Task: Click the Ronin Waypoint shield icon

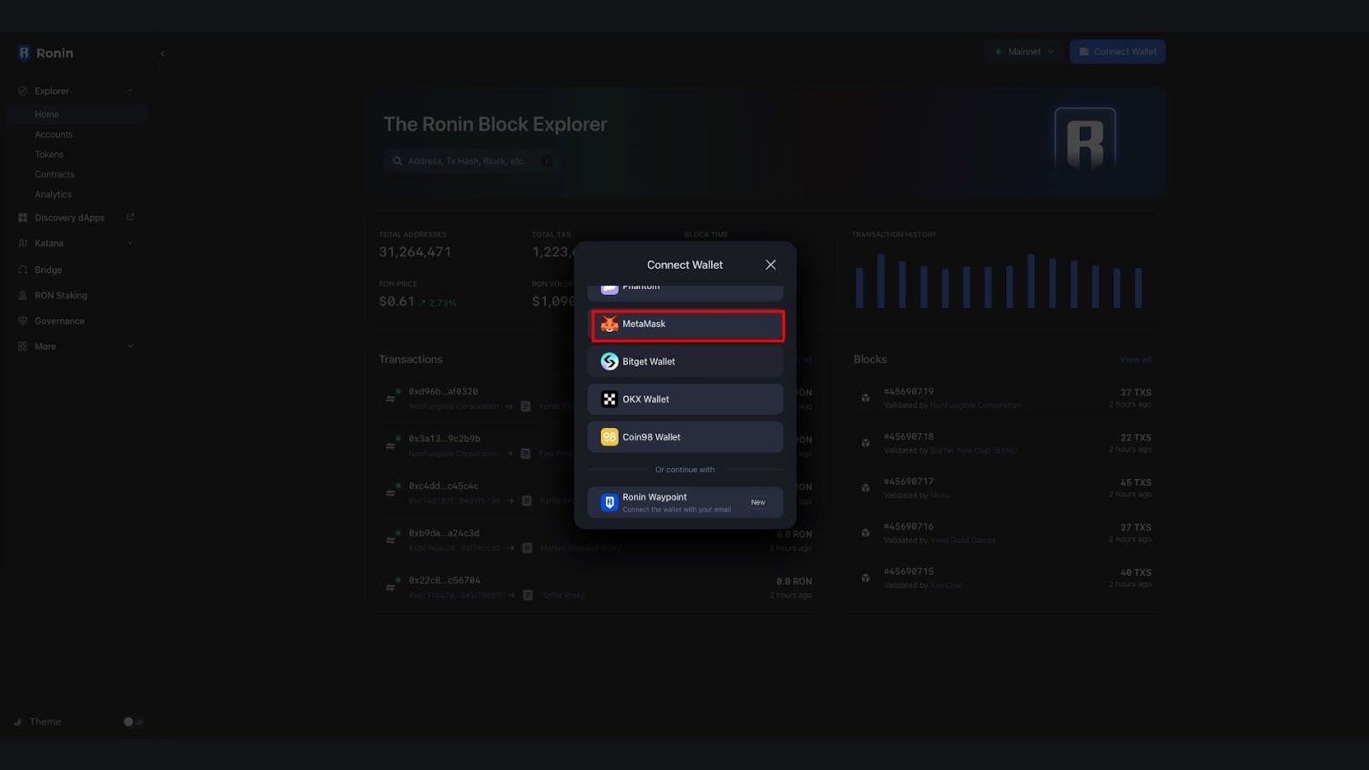Action: (x=609, y=502)
